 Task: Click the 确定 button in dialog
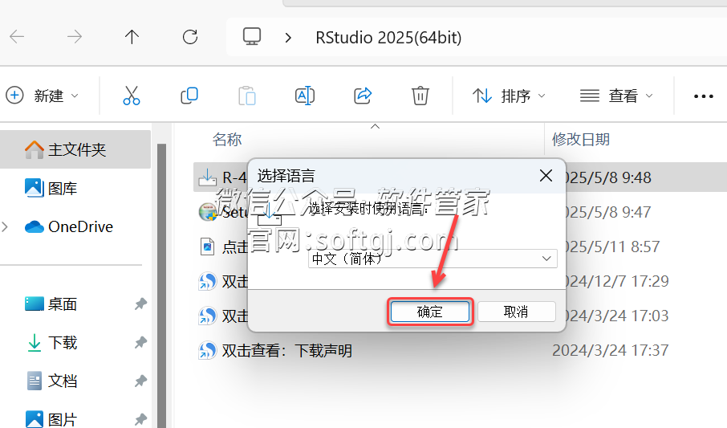pyautogui.click(x=430, y=312)
